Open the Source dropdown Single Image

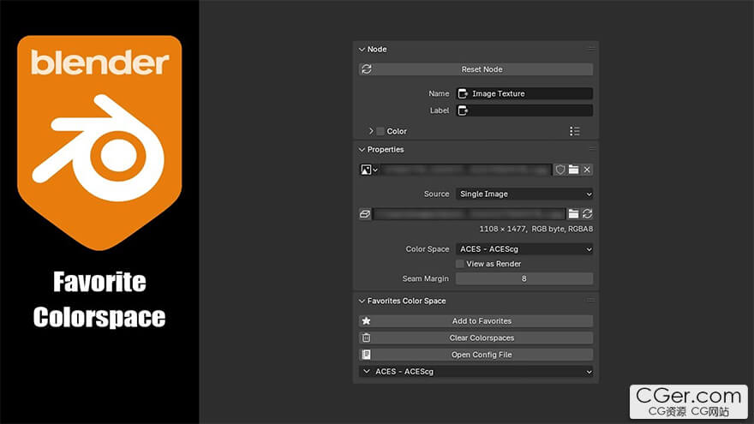[x=524, y=194]
